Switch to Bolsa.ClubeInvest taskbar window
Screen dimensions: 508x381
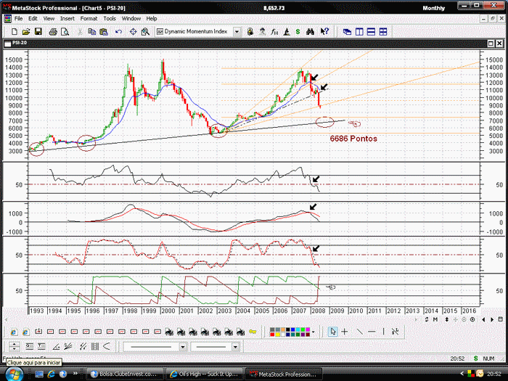click(126, 374)
